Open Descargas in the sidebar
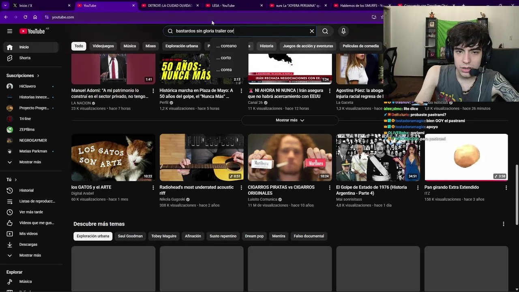Image resolution: width=519 pixels, height=292 pixels. click(x=31, y=245)
